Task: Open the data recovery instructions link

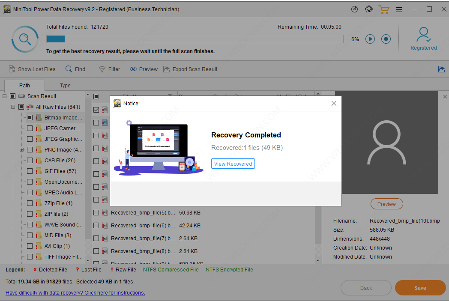Action: pyautogui.click(x=75, y=293)
